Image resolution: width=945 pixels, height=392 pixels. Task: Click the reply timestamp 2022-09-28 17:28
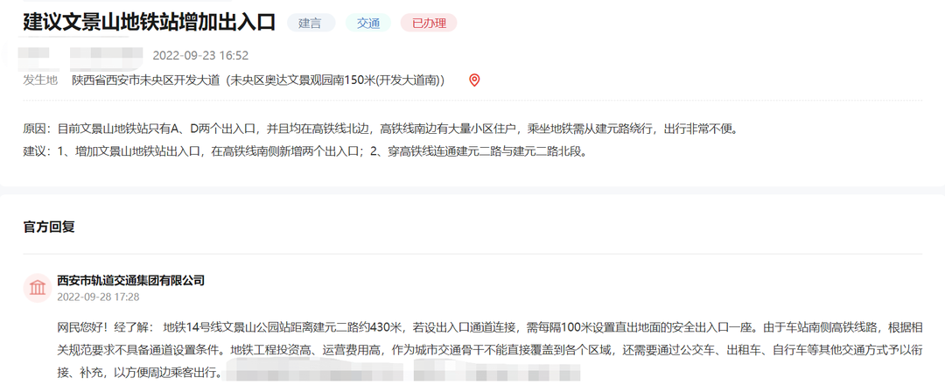[x=98, y=297]
